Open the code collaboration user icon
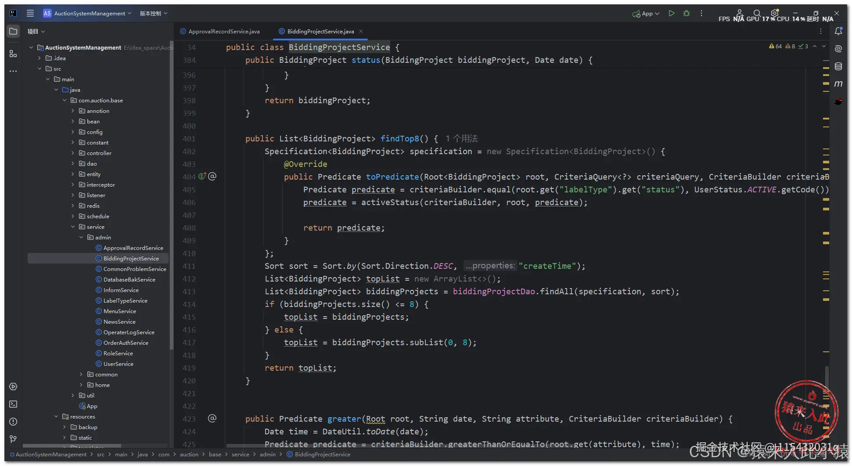 [740, 13]
